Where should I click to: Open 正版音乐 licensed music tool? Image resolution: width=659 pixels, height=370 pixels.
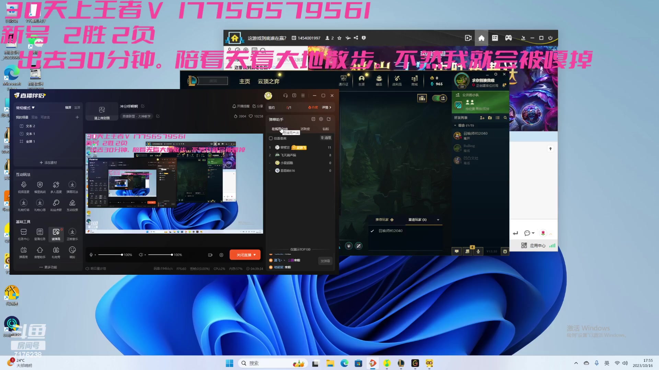click(72, 234)
